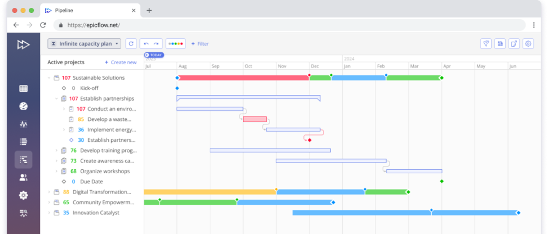Click the Digital Transformation project folder icon

tap(56, 192)
